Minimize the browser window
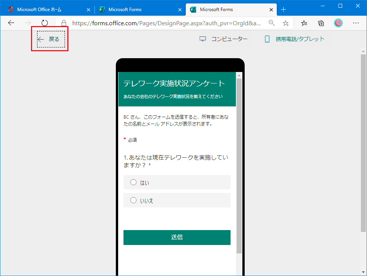367x276 pixels. (x=323, y=6)
